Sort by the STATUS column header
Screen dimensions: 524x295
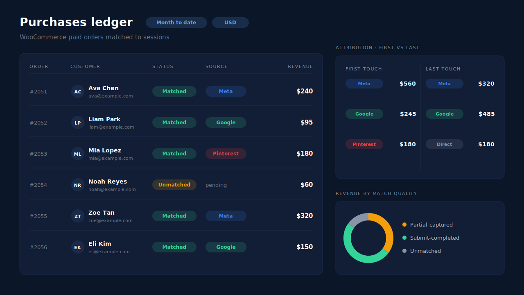(163, 66)
